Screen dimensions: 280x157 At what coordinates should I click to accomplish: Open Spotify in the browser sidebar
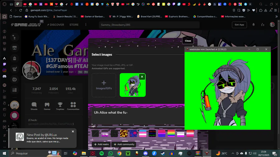pos(4,85)
